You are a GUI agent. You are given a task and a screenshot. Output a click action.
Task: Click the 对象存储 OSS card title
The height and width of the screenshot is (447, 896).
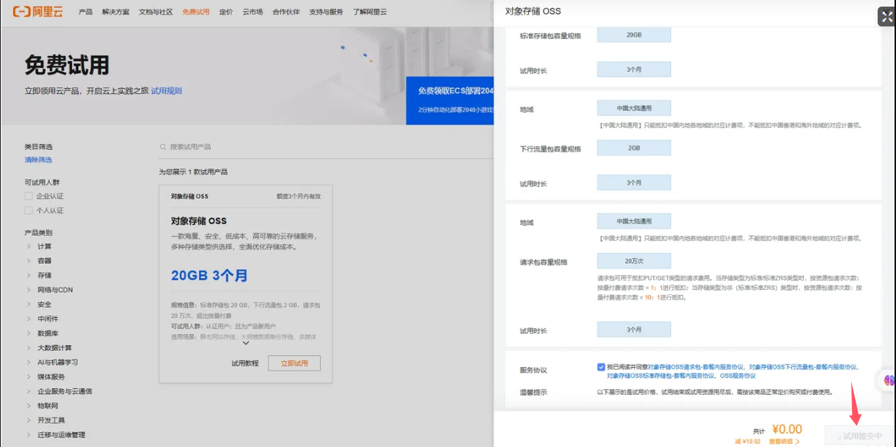[199, 221]
